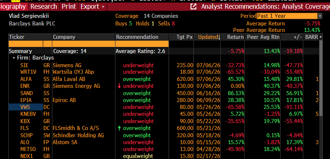
Task: Click company name Alstom SA
Action: pyautogui.click(x=65, y=142)
